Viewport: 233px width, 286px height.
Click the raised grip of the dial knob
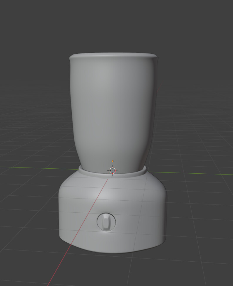tap(106, 222)
